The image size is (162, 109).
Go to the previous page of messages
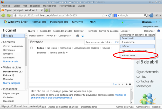(x=123, y=84)
